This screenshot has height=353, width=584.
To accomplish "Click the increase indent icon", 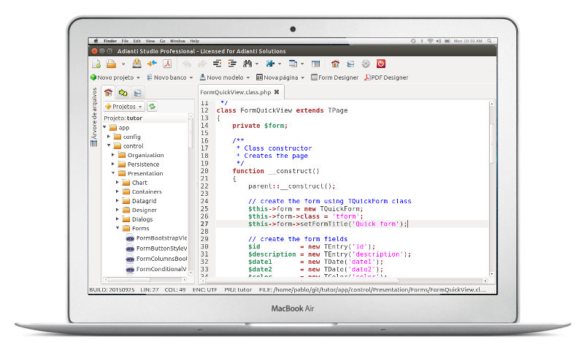I will click(232, 64).
